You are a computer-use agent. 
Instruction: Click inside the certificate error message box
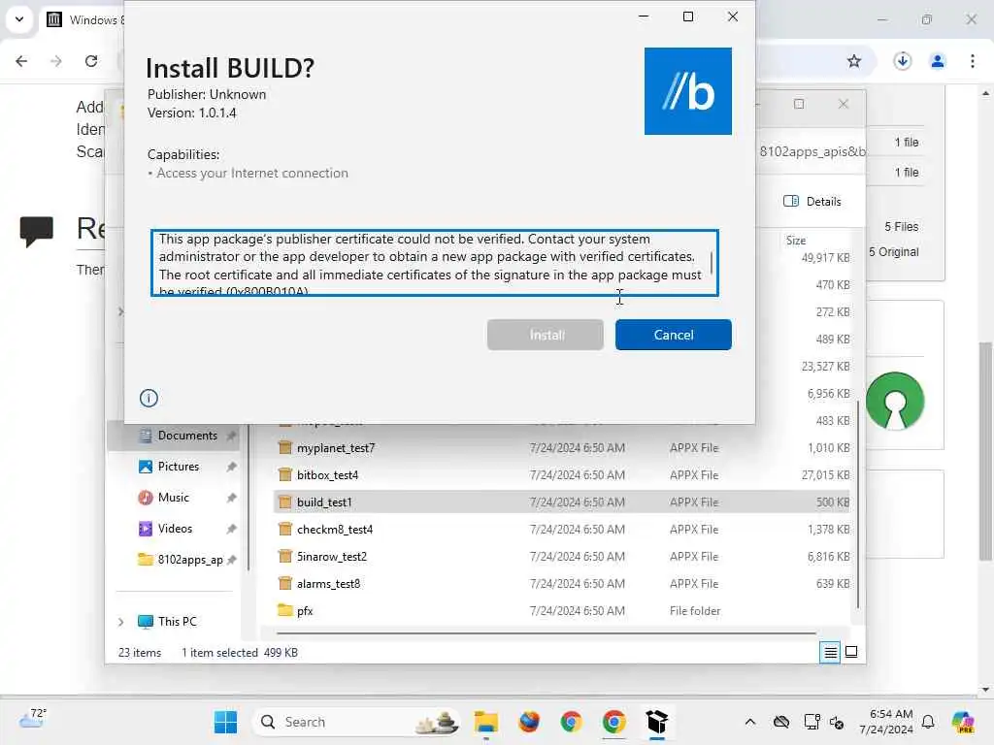(x=434, y=263)
